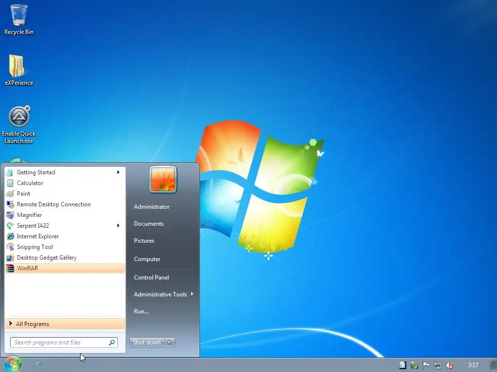Expand the Serpent IA32 submenu arrow
Viewport: 497px width, 372px height.
(x=118, y=226)
